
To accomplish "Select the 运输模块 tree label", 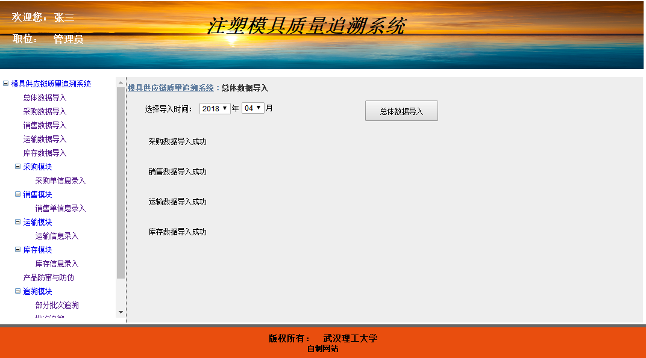I will (37, 222).
